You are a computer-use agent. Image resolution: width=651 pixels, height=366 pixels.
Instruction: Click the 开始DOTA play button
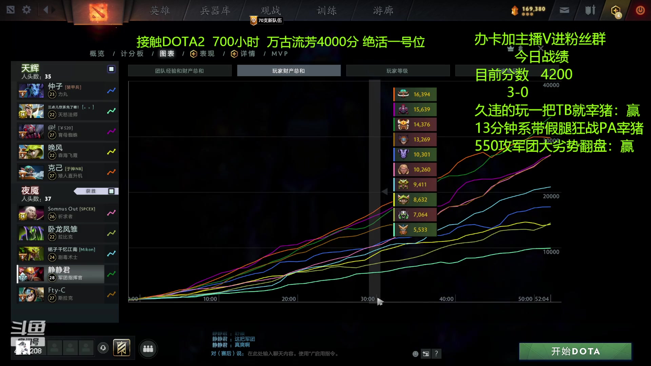tap(575, 351)
